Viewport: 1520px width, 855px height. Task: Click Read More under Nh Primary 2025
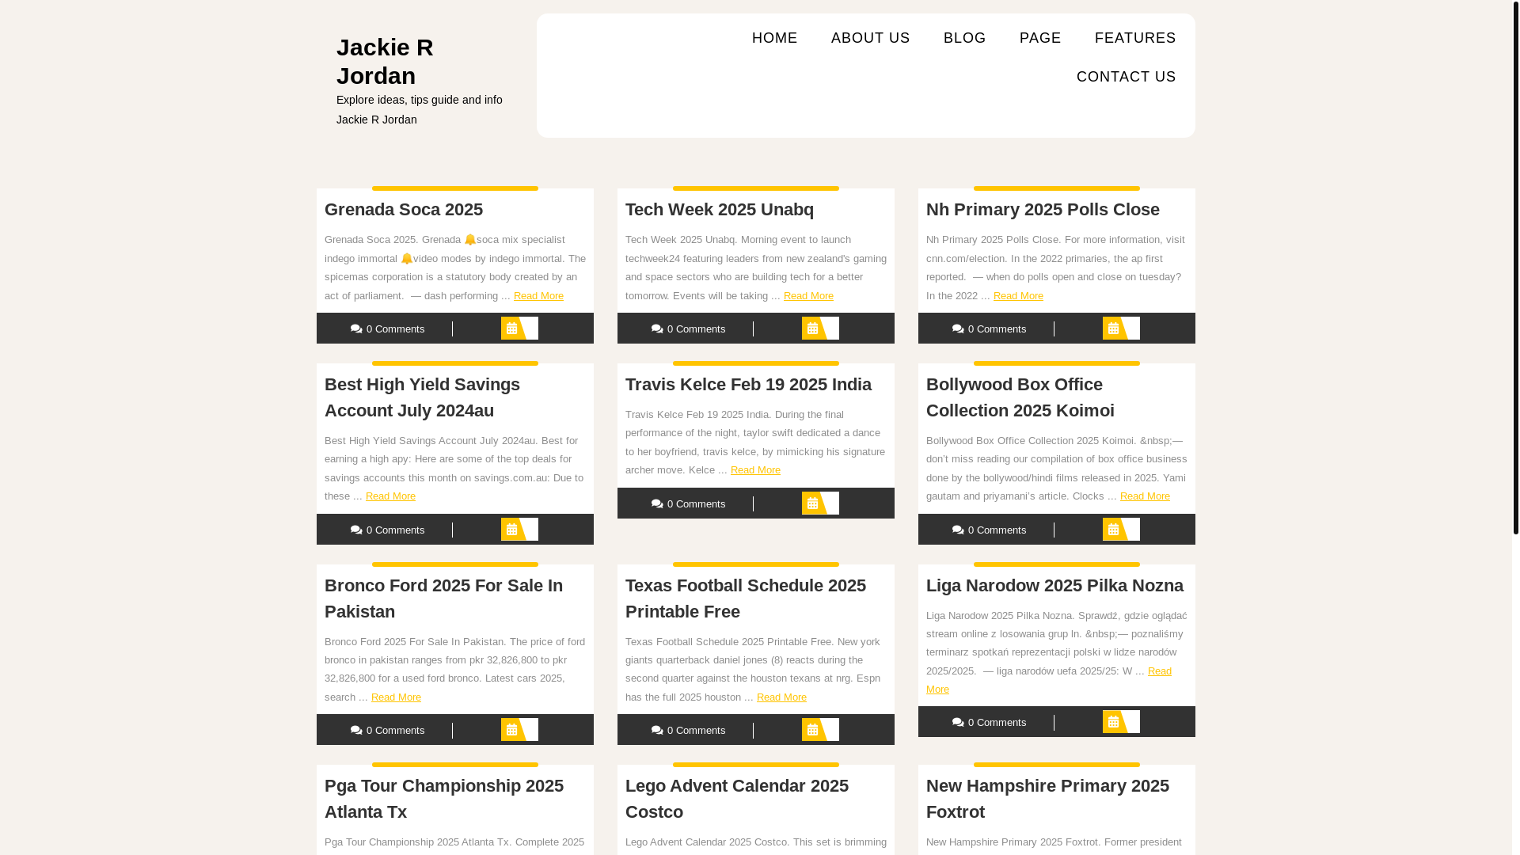tap(1018, 296)
